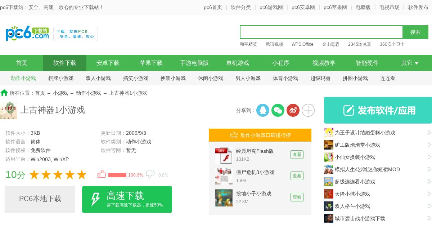Click the thumbs-down dislike icon
Viewport: 432px width, 227px height.
(150, 174)
